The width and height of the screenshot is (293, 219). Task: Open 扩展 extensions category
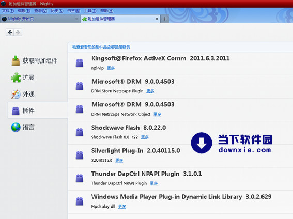[37, 77]
